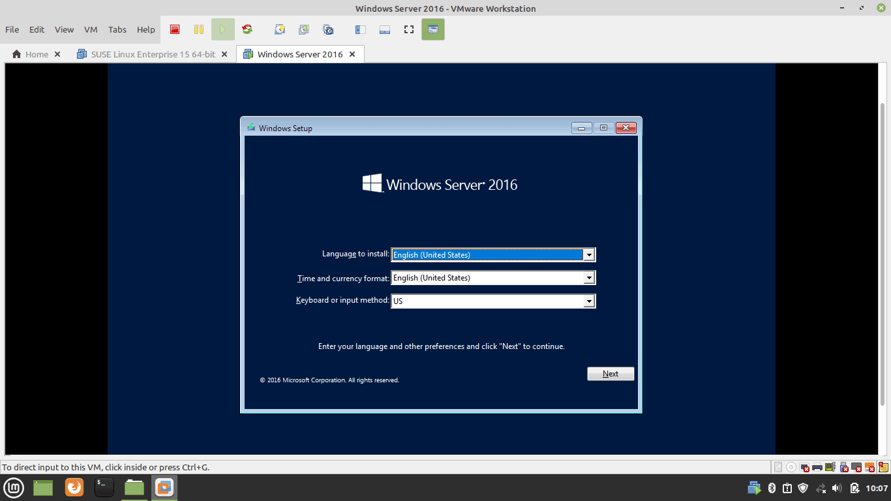Viewport: 891px width, 501px height.
Task: Enter full screen mode icon
Action: pyautogui.click(x=409, y=29)
